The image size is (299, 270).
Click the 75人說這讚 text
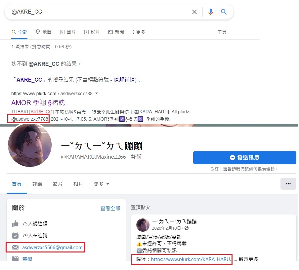coord(35,223)
